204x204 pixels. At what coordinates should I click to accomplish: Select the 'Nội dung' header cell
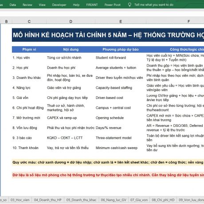(x=71, y=49)
